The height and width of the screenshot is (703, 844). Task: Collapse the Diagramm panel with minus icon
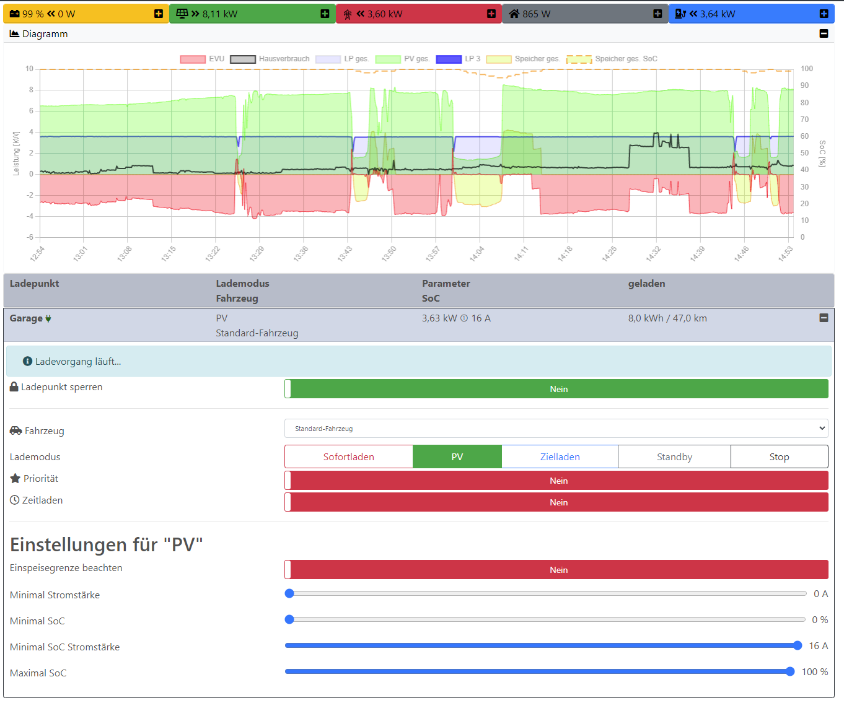point(824,33)
